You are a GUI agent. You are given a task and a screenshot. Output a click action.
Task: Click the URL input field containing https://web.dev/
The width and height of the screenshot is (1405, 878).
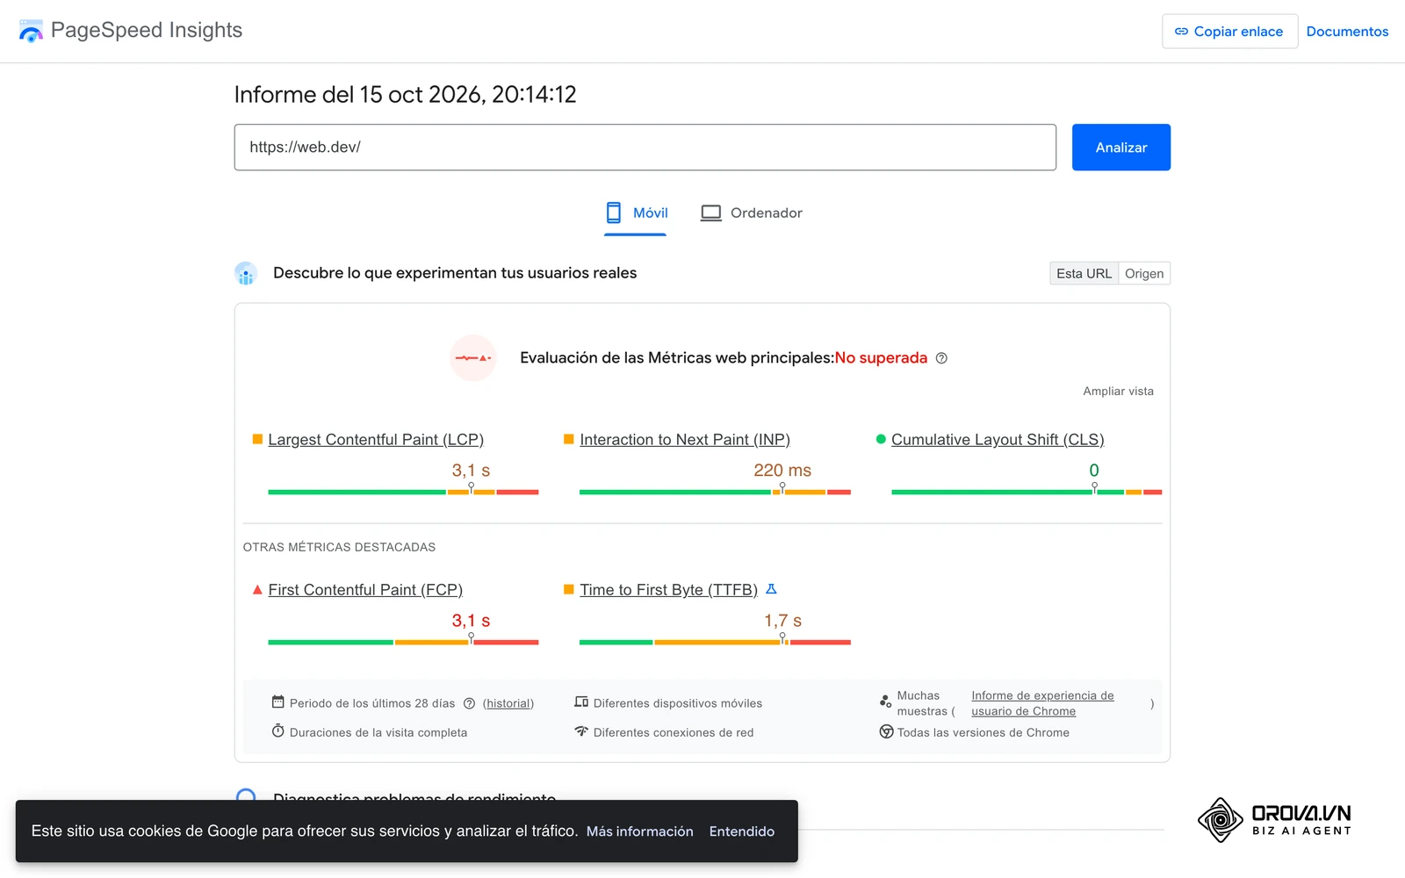click(645, 148)
